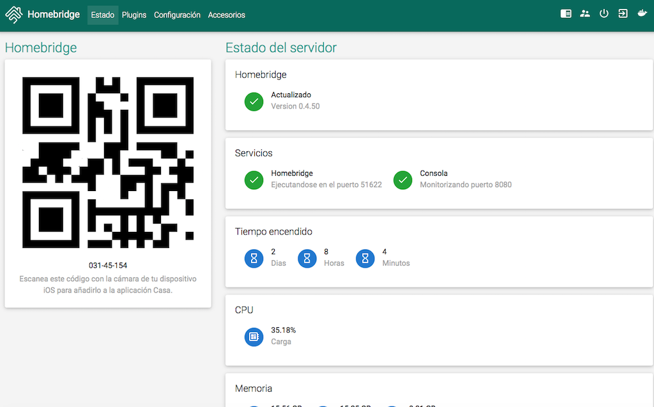Open the Docker whale icon menu
The image size is (654, 407).
tap(643, 13)
